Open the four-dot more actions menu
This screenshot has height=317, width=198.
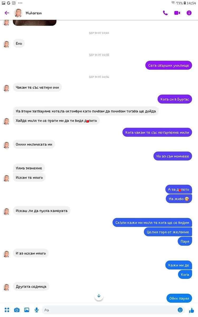tap(7, 310)
